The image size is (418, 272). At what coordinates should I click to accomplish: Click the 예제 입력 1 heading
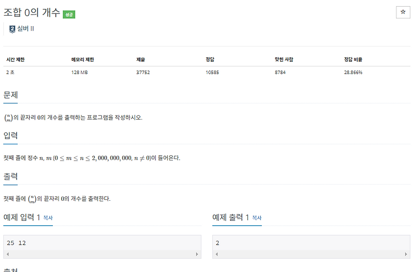point(22,217)
